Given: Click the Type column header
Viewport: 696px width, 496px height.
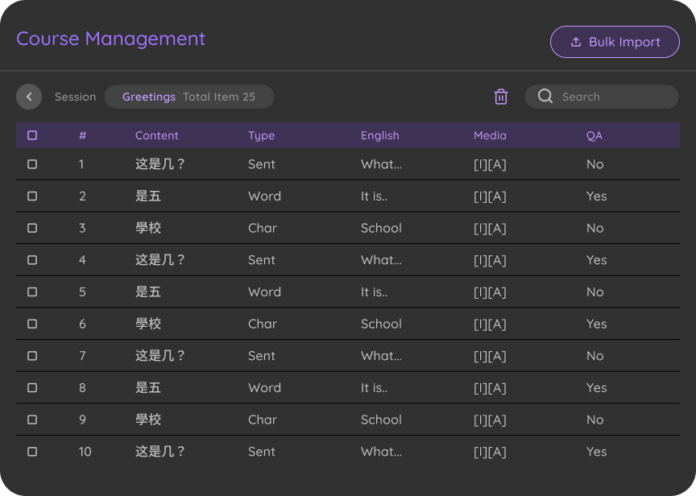Looking at the screenshot, I should pos(261,136).
